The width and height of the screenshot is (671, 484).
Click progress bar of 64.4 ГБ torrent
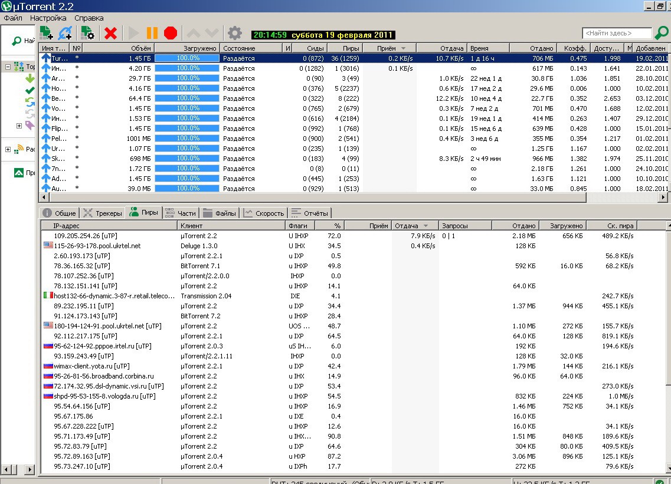(187, 98)
